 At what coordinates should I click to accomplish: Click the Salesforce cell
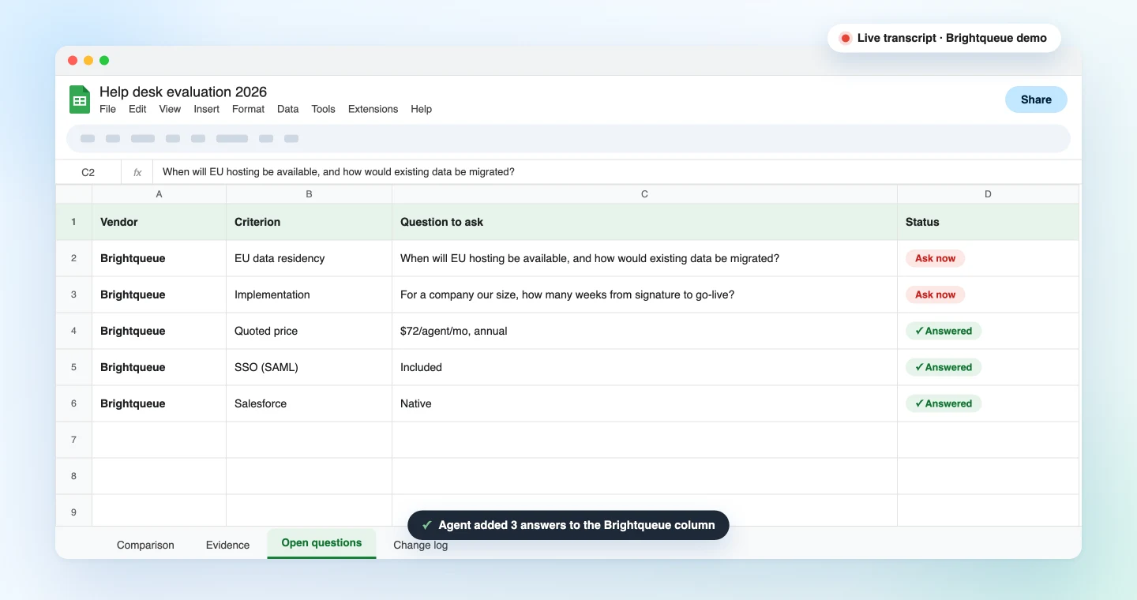click(309, 403)
